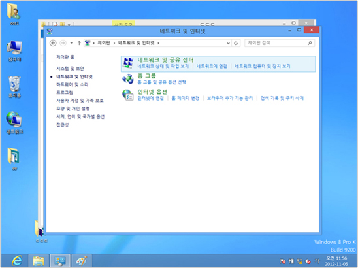The width and height of the screenshot is (358, 268).
Task: Open Action Center flag icon in tray
Action: [283, 261]
